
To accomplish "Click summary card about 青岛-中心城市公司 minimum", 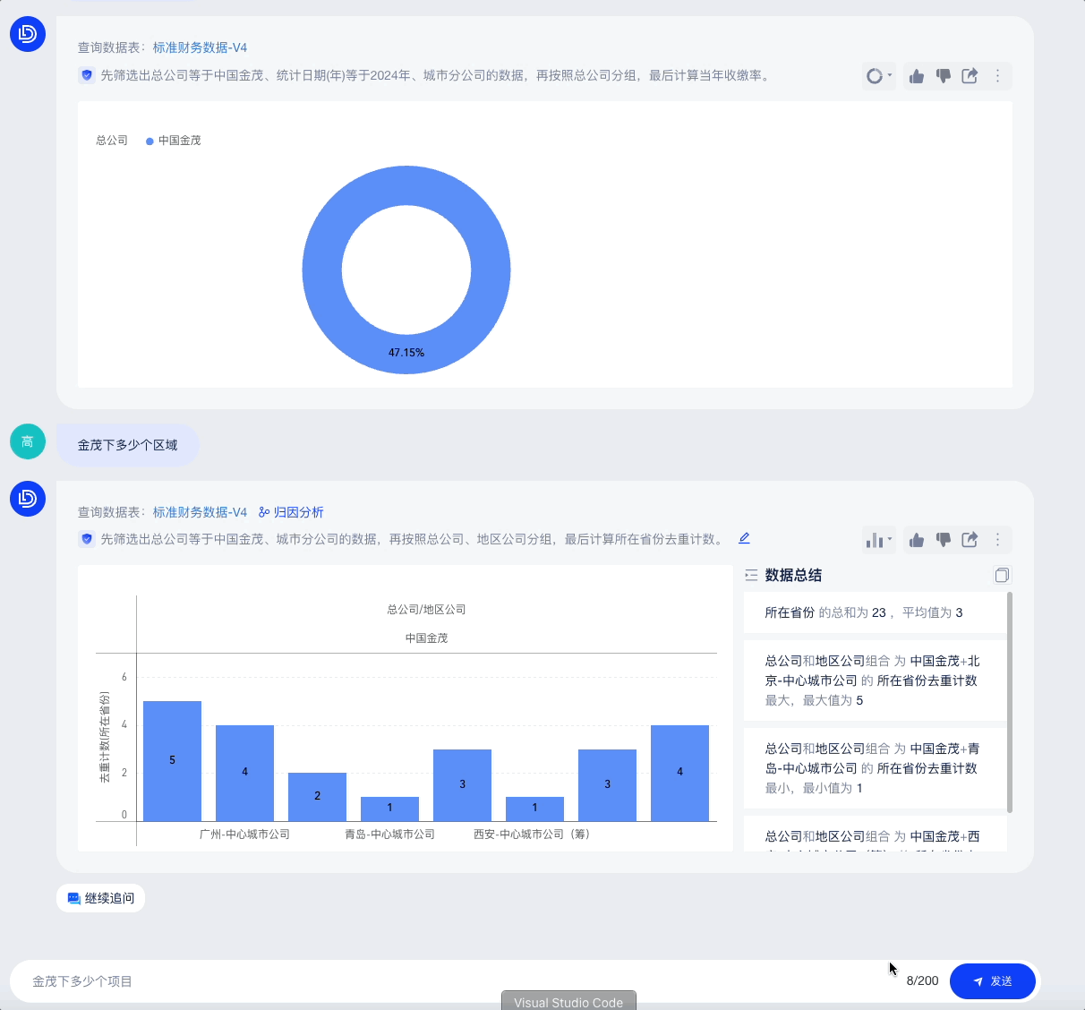I will pos(876,768).
